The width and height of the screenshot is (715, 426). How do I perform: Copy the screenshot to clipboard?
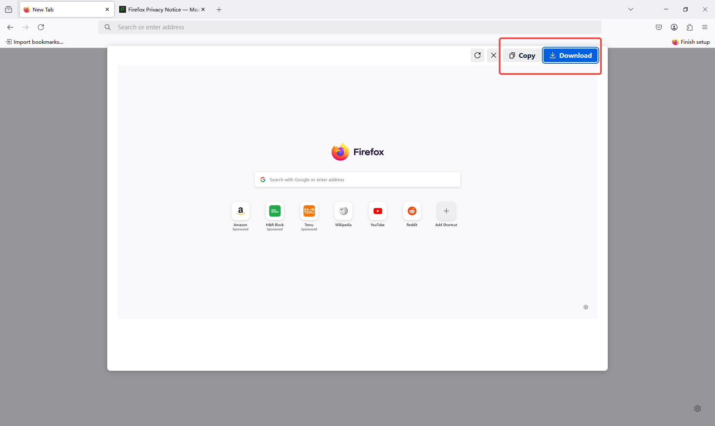(521, 55)
